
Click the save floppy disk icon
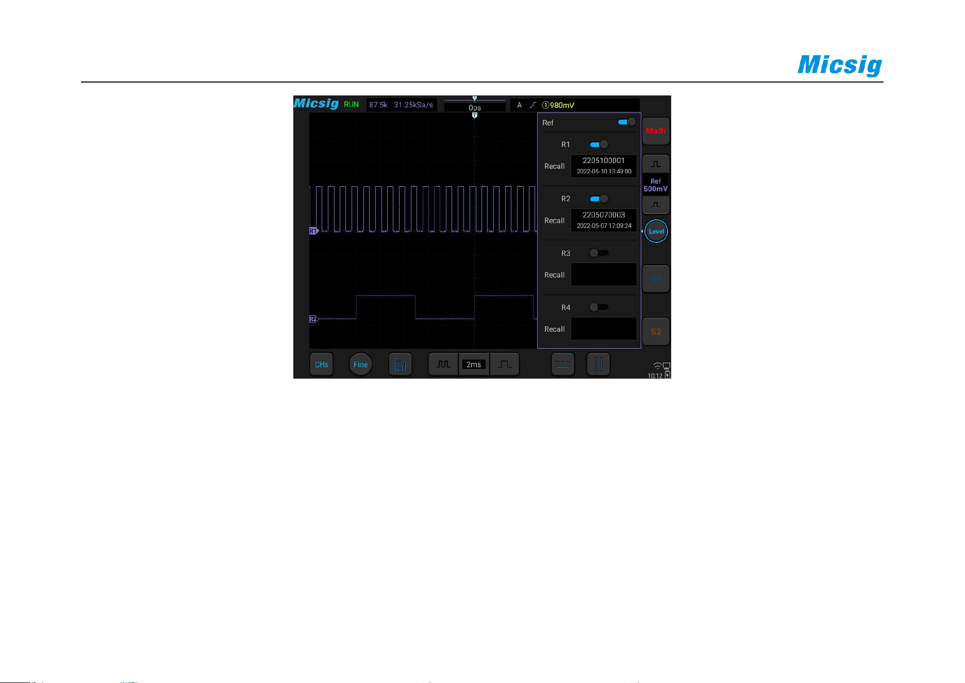(400, 365)
